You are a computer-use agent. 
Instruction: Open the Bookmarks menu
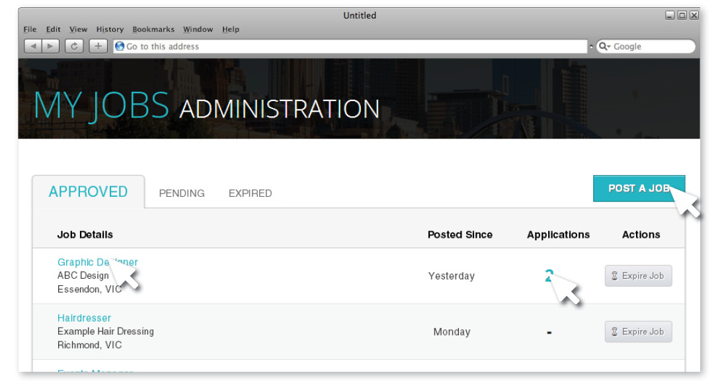click(153, 29)
